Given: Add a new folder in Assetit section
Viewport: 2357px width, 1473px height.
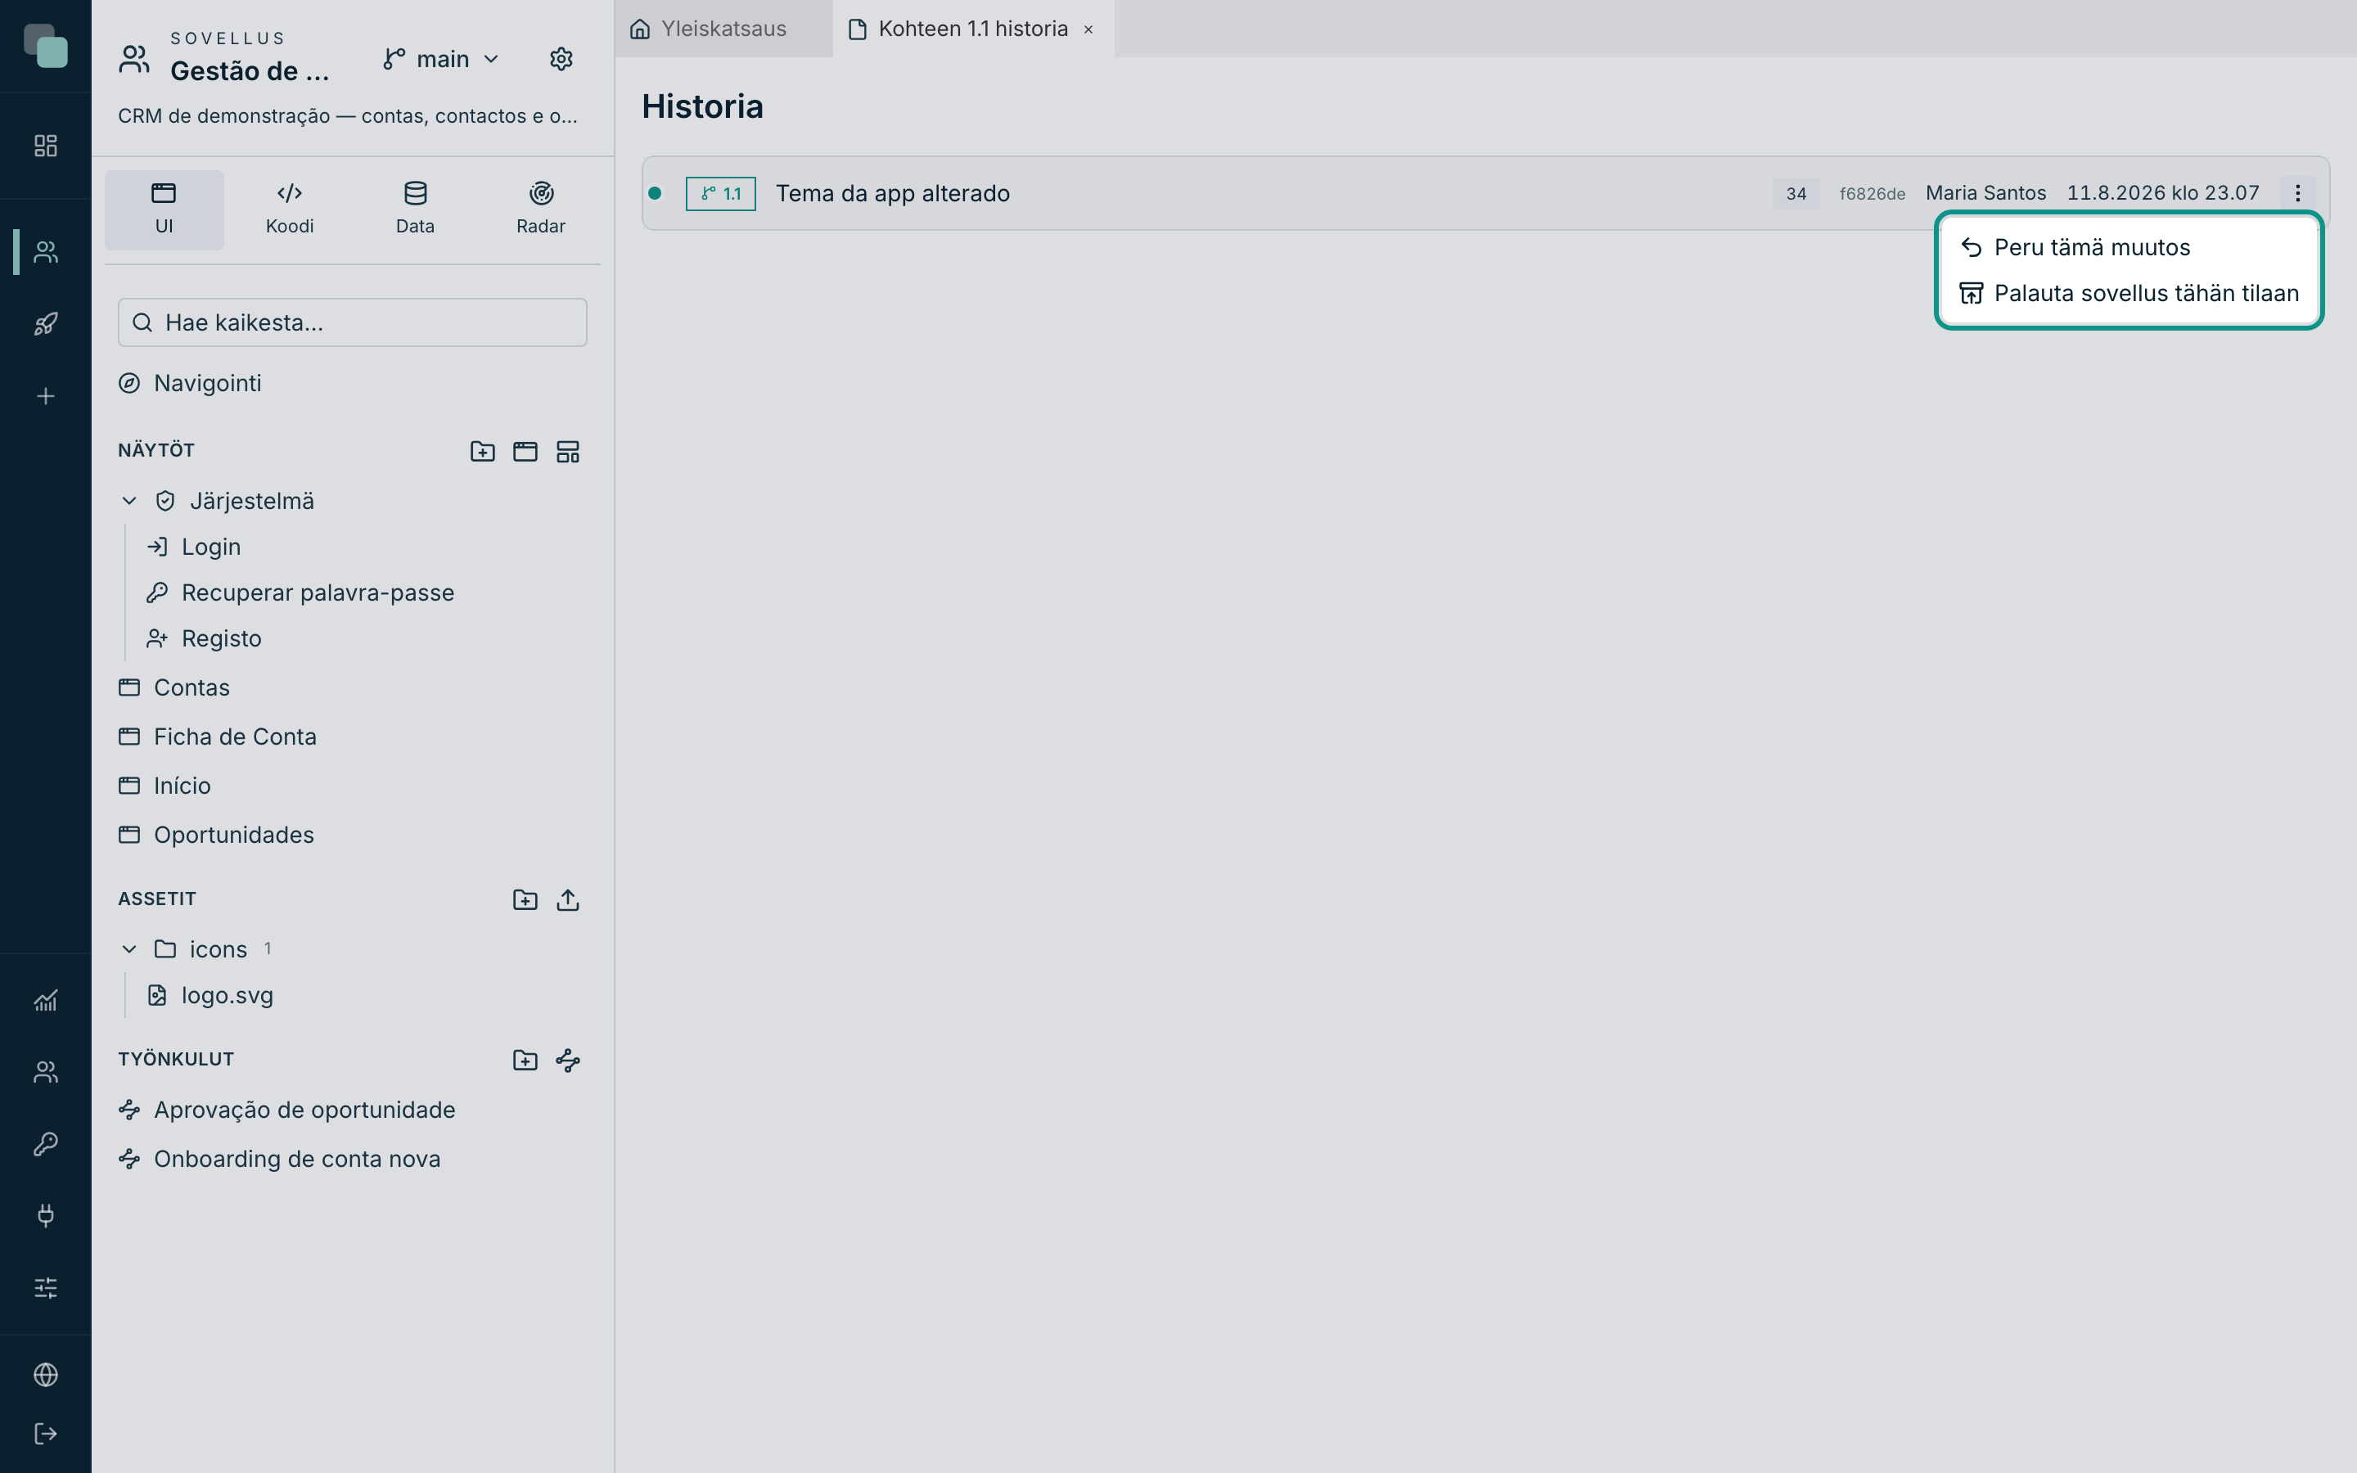Looking at the screenshot, I should (525, 900).
